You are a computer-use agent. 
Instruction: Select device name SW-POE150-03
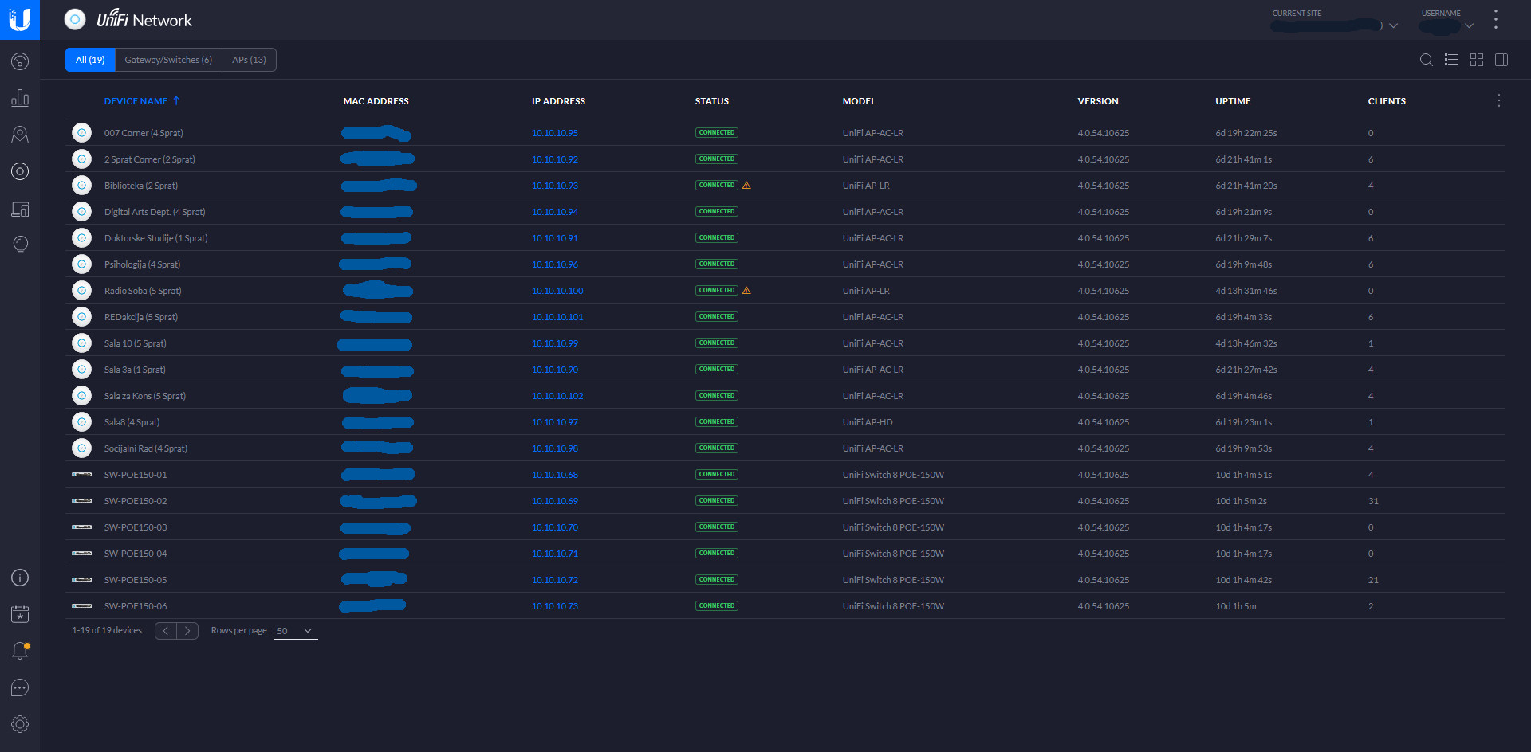click(136, 527)
